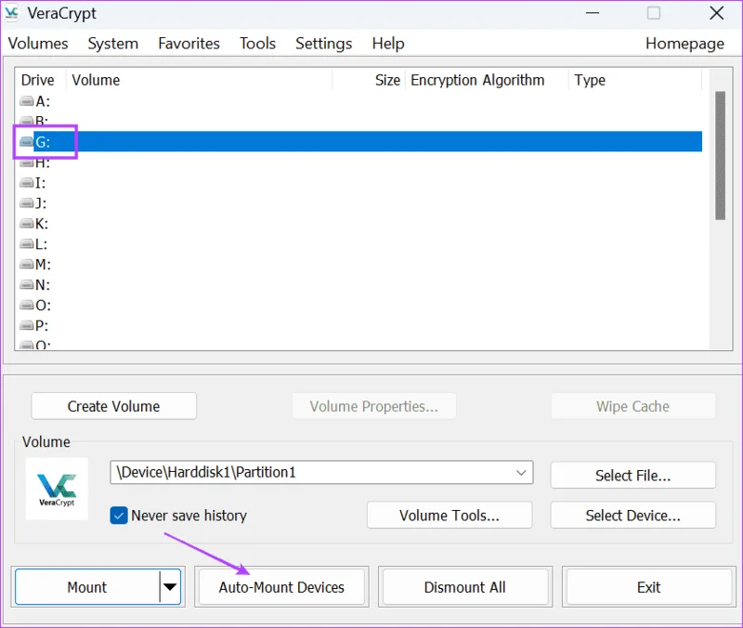Select the G: drive icon
The width and height of the screenshot is (743, 628).
[x=27, y=142]
